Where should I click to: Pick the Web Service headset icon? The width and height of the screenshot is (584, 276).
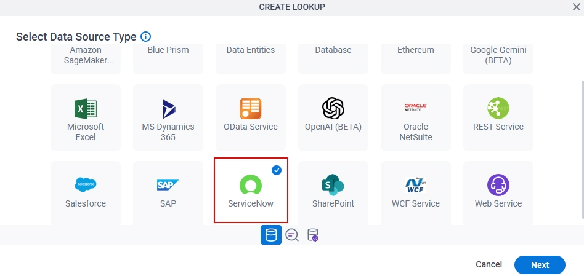[x=498, y=184]
